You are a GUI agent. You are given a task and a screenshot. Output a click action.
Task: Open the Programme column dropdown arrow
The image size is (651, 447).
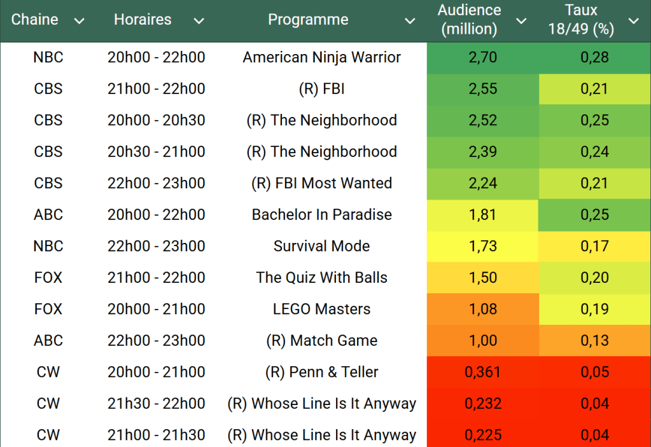pyautogui.click(x=410, y=21)
